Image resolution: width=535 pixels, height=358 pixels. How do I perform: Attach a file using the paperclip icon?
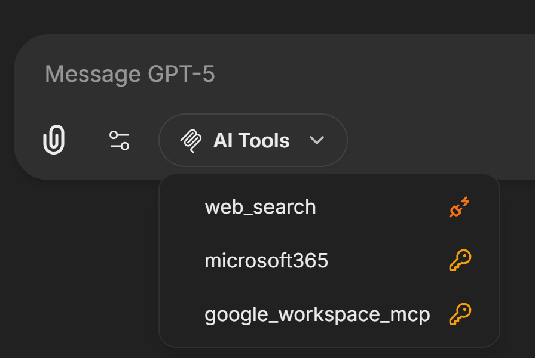pos(54,140)
